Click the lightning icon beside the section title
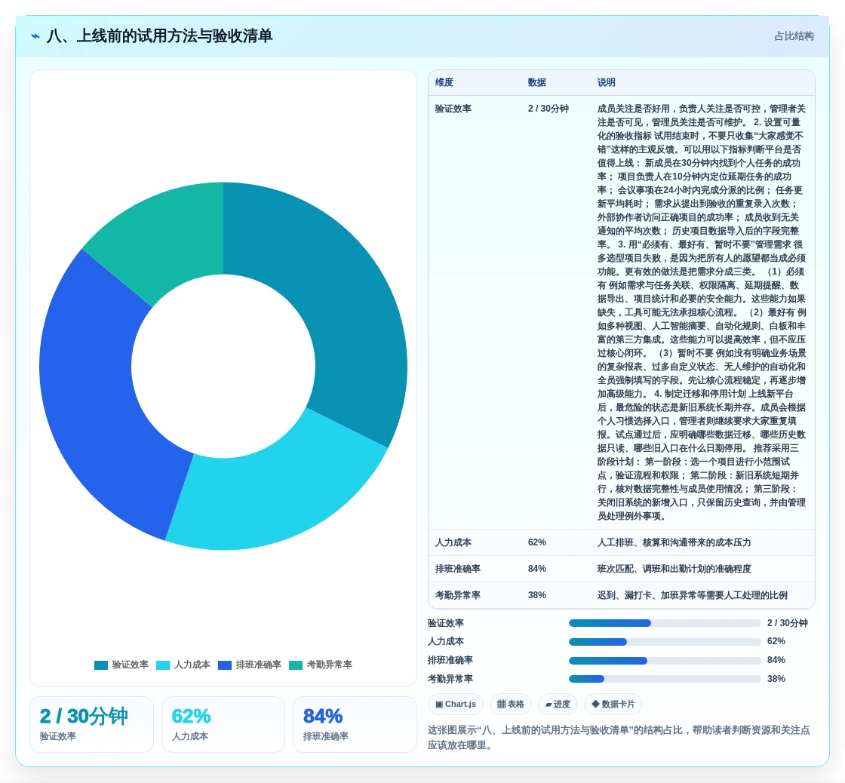The height and width of the screenshot is (783, 845). [x=35, y=36]
